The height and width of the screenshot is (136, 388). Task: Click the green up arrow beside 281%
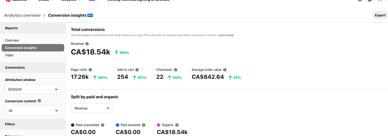[x=95, y=78]
